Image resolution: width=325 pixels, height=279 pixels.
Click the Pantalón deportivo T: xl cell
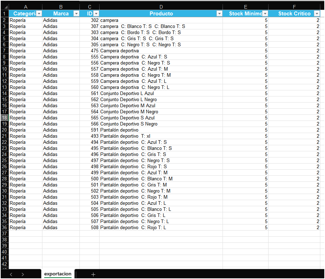pos(125,136)
